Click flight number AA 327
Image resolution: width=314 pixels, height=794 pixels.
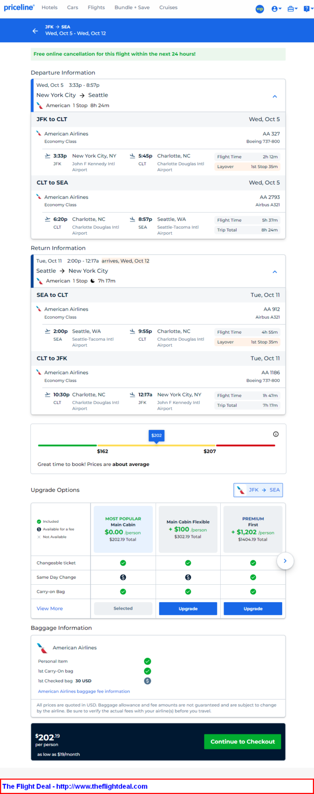(271, 134)
